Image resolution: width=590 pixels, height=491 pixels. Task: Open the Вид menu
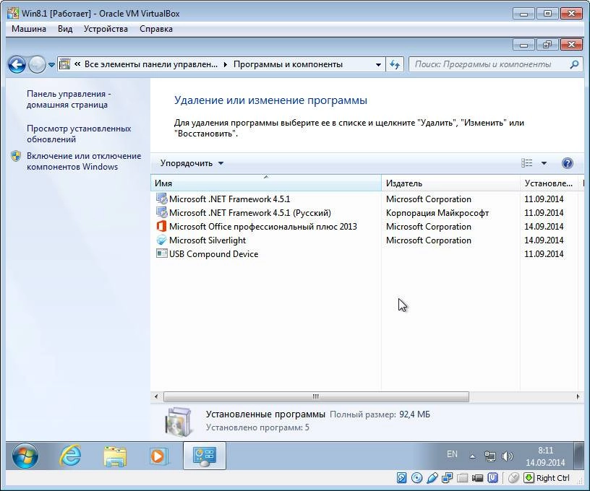click(65, 29)
